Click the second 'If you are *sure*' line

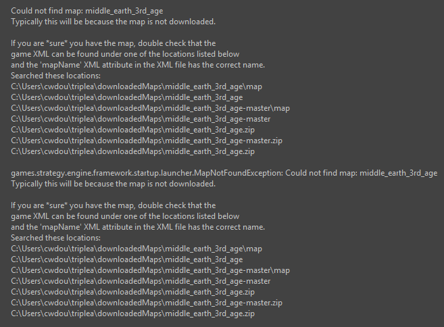click(113, 205)
